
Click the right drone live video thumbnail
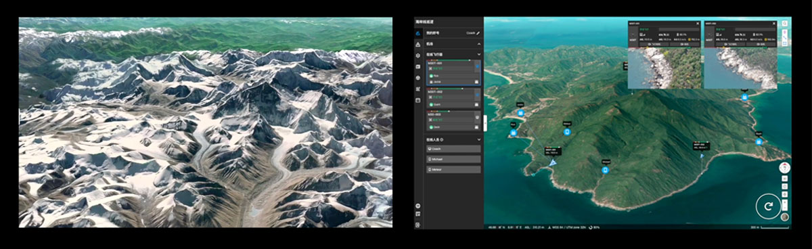point(740,68)
